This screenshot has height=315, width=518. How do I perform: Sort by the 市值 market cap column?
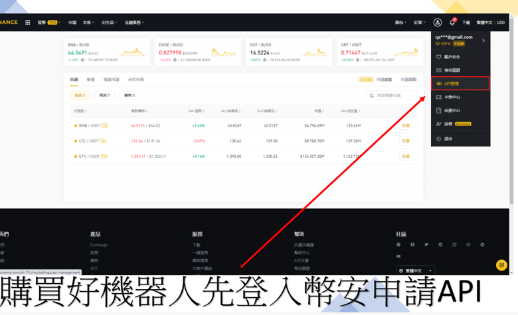point(319,111)
